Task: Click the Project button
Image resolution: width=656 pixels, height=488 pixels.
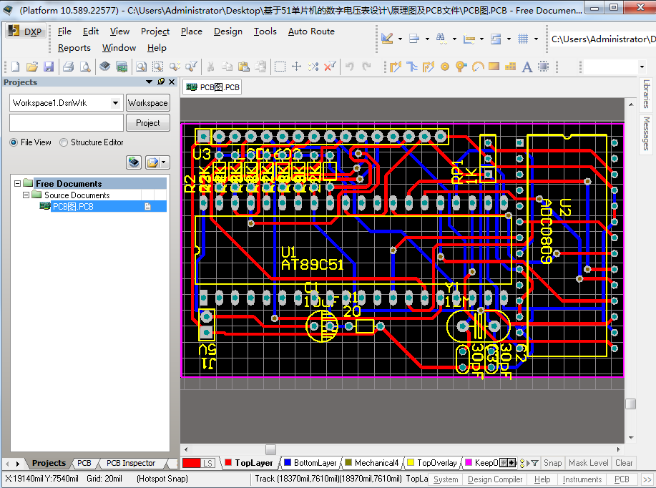Action: [x=147, y=123]
